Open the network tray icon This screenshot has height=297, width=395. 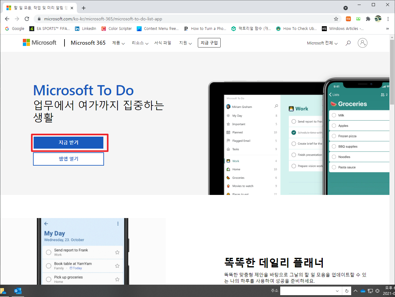[370, 291]
